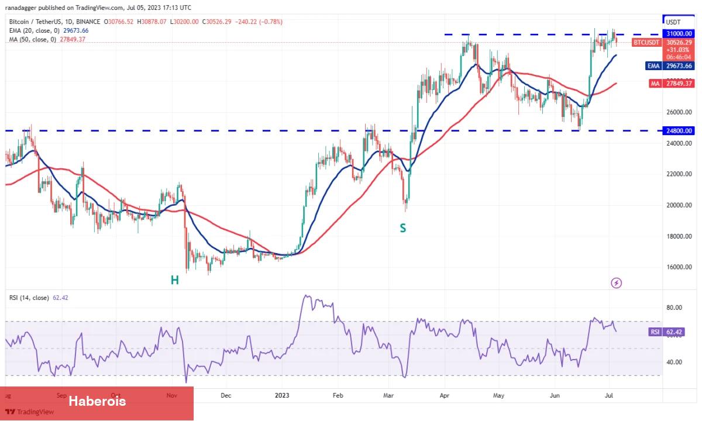Screen dimensions: 702x421
Task: Click the 24800.00 support price label
Action: point(679,131)
